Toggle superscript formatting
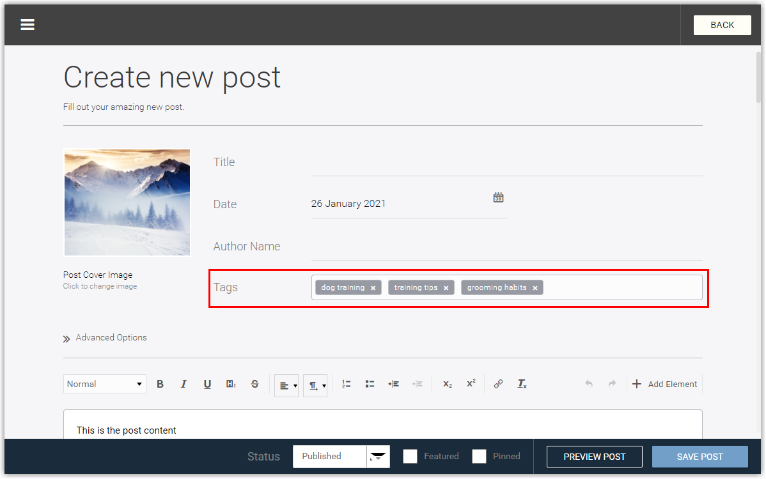This screenshot has height=479, width=766. [x=470, y=383]
